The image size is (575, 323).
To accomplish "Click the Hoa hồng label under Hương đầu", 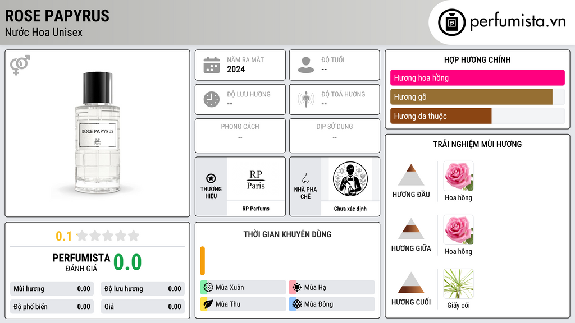I will tap(458, 198).
